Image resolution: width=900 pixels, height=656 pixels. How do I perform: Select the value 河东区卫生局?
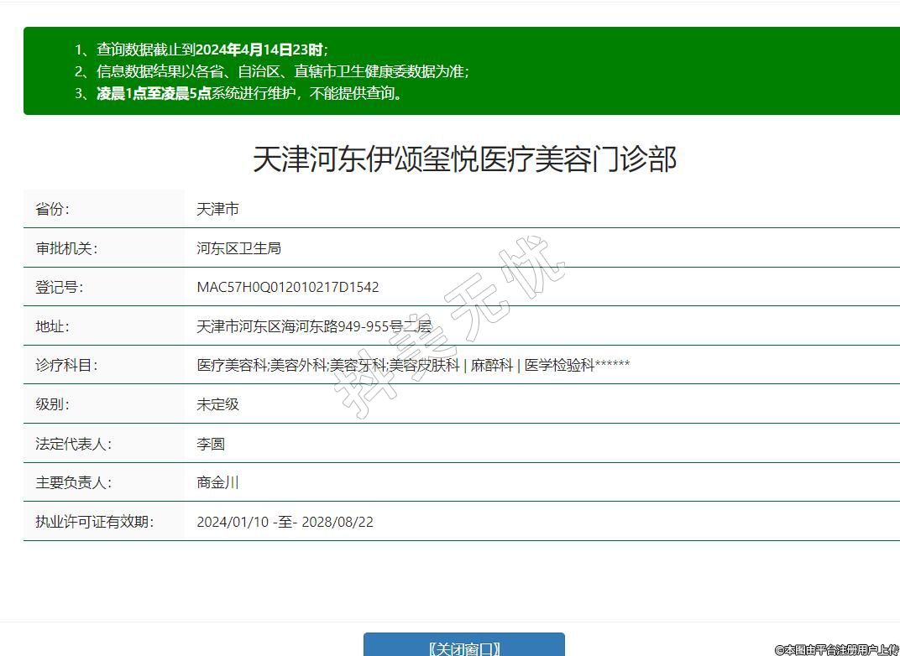point(238,248)
